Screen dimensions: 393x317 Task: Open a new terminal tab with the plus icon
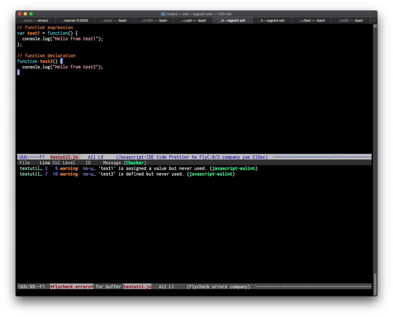[374, 20]
